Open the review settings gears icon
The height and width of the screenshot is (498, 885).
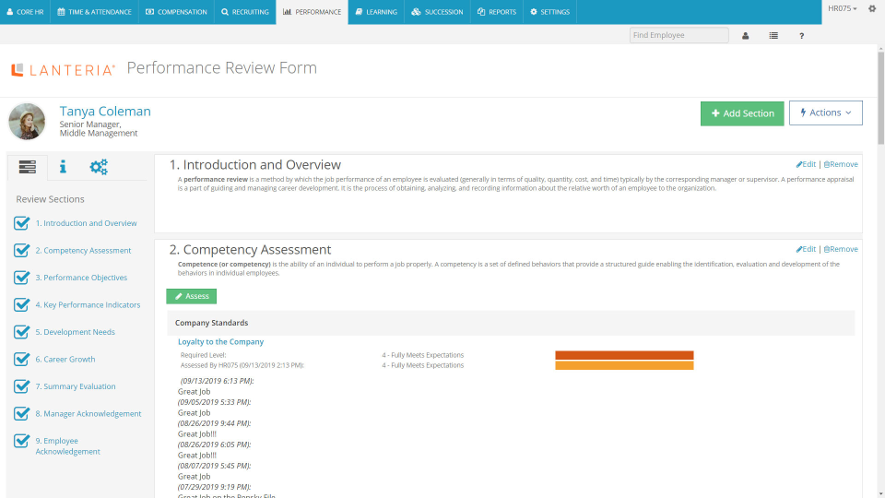(99, 167)
